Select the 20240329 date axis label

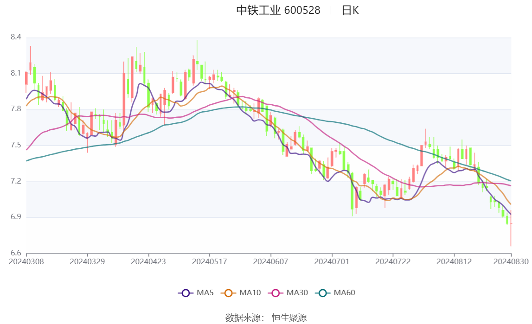click(x=87, y=261)
